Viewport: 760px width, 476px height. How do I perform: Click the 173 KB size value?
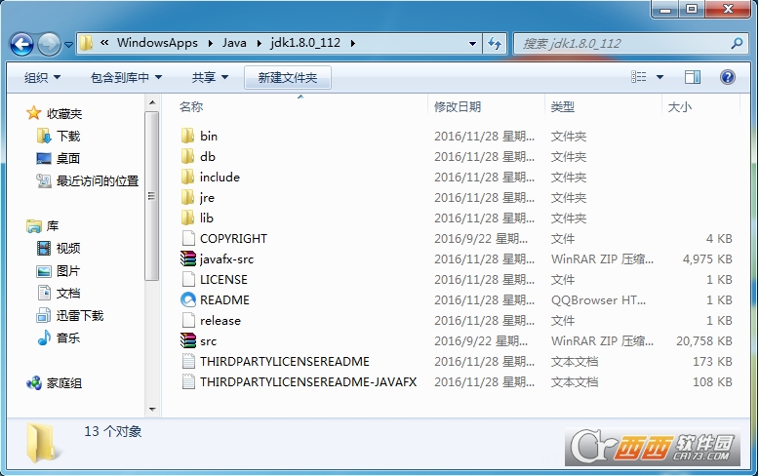pos(712,362)
